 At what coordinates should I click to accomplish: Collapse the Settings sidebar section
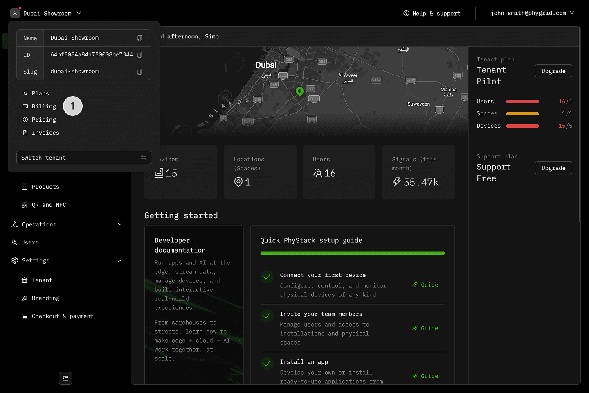[x=120, y=261]
